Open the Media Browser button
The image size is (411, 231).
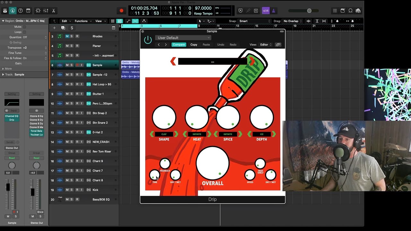[x=358, y=11]
